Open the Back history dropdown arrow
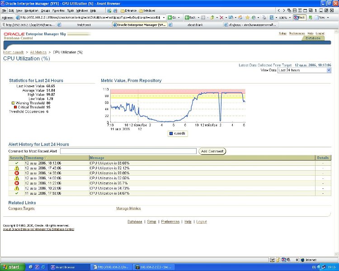339x271 pixels. coord(198,18)
